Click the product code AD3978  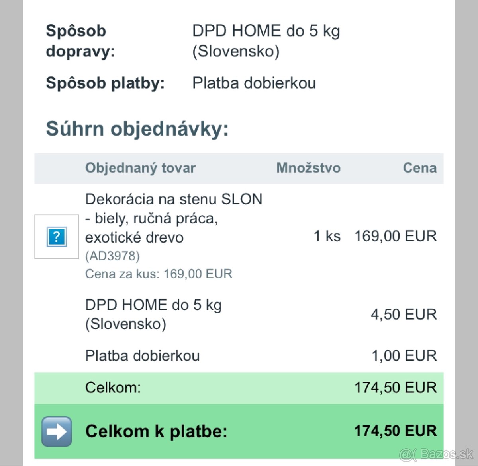coord(112,256)
